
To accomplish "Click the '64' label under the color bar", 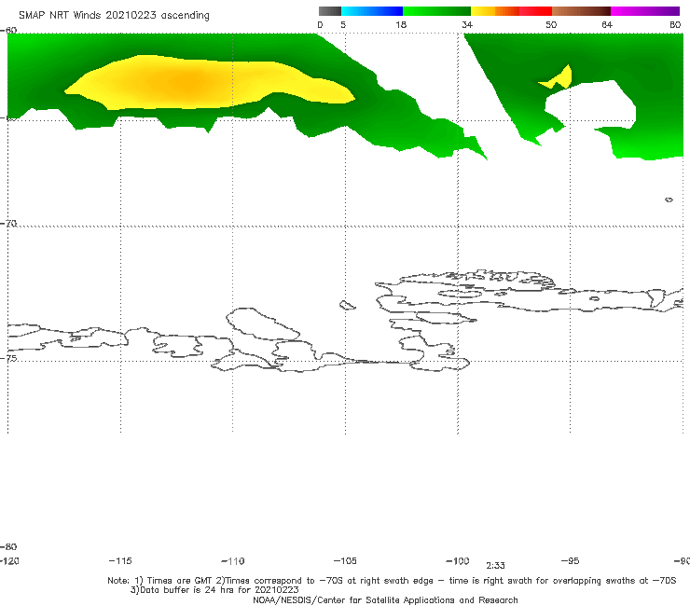I will [x=607, y=24].
